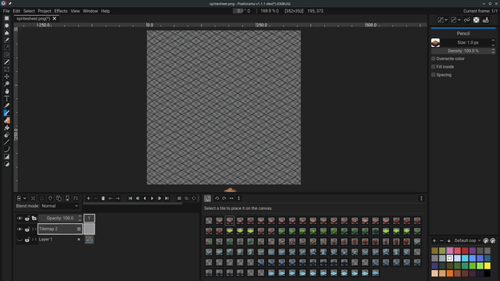Open the vertical mirror options dropdown
This screenshot has height=281, width=500.
pos(459,20)
